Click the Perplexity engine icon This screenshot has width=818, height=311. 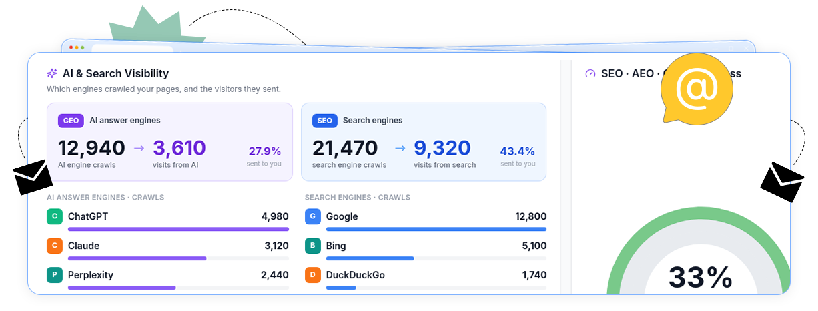click(x=54, y=275)
